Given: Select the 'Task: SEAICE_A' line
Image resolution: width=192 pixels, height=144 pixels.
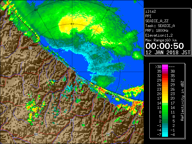Looking at the screenshot, I should coord(160,26).
